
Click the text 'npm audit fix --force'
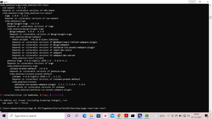pos(15,103)
